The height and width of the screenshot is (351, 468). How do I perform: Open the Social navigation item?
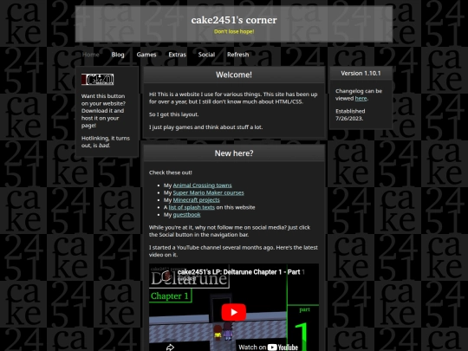pyautogui.click(x=206, y=55)
